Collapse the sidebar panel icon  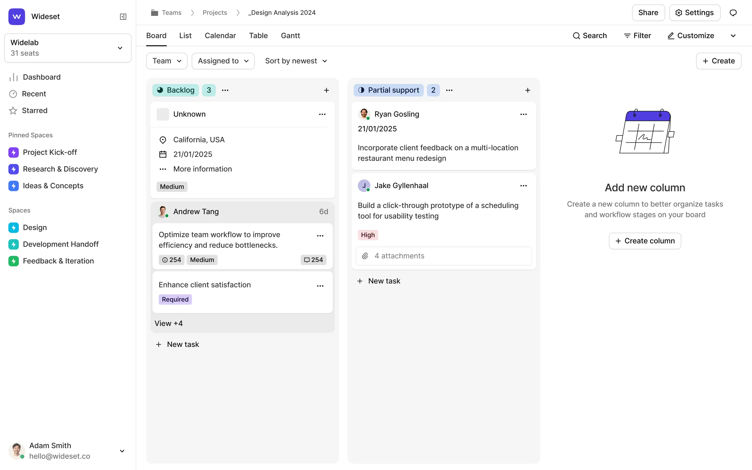coord(123,16)
